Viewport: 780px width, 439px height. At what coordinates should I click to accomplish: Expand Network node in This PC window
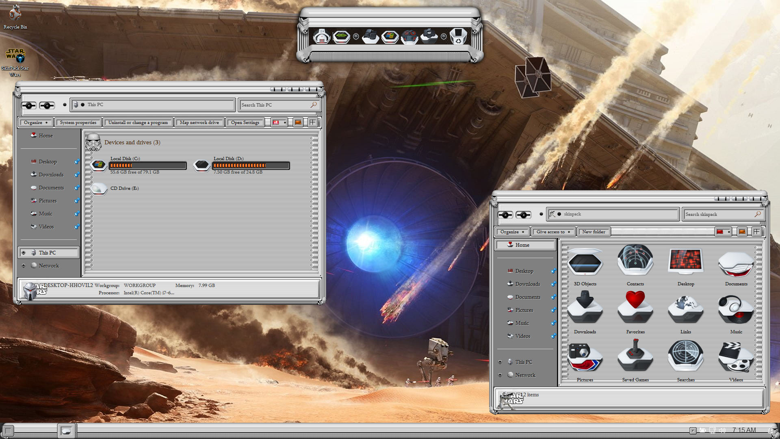click(x=24, y=265)
